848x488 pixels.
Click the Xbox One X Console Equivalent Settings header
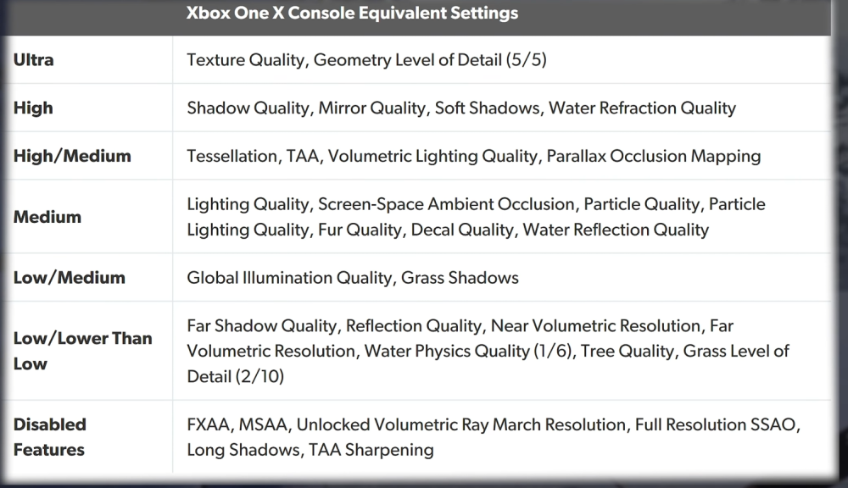[352, 14]
